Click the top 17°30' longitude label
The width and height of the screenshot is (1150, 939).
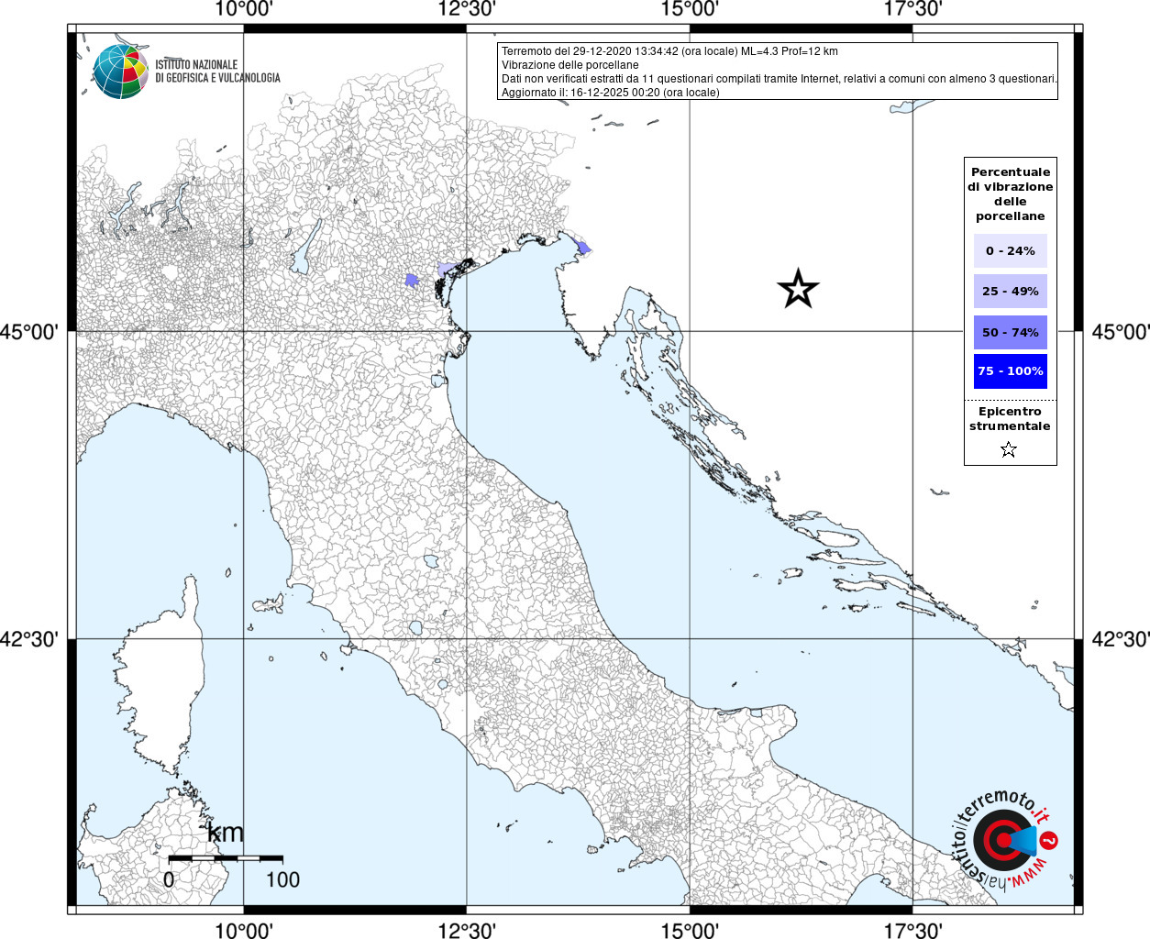click(912, 9)
